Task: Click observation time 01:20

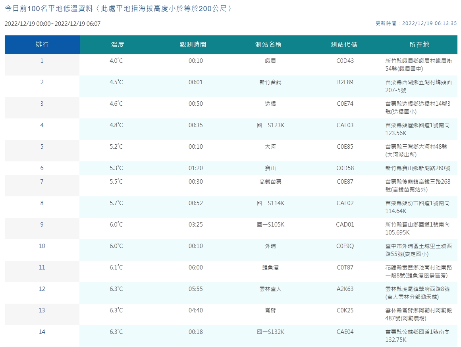Action: (196, 169)
